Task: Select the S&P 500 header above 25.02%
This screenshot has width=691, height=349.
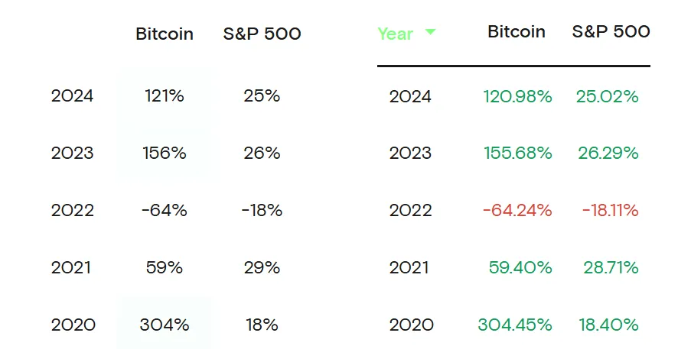Action: point(611,31)
